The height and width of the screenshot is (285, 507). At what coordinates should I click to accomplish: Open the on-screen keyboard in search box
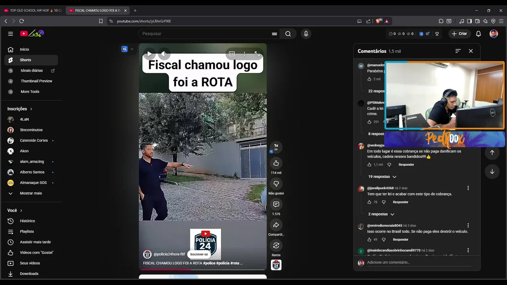(x=274, y=34)
